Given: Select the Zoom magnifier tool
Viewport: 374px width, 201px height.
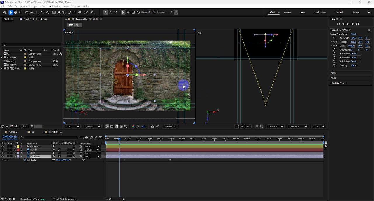Looking at the screenshot, I should 21,12.
